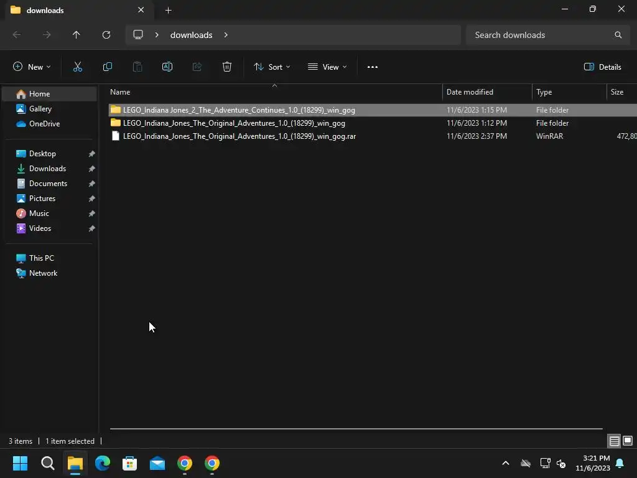Click the Paste clipboard icon

click(x=137, y=67)
